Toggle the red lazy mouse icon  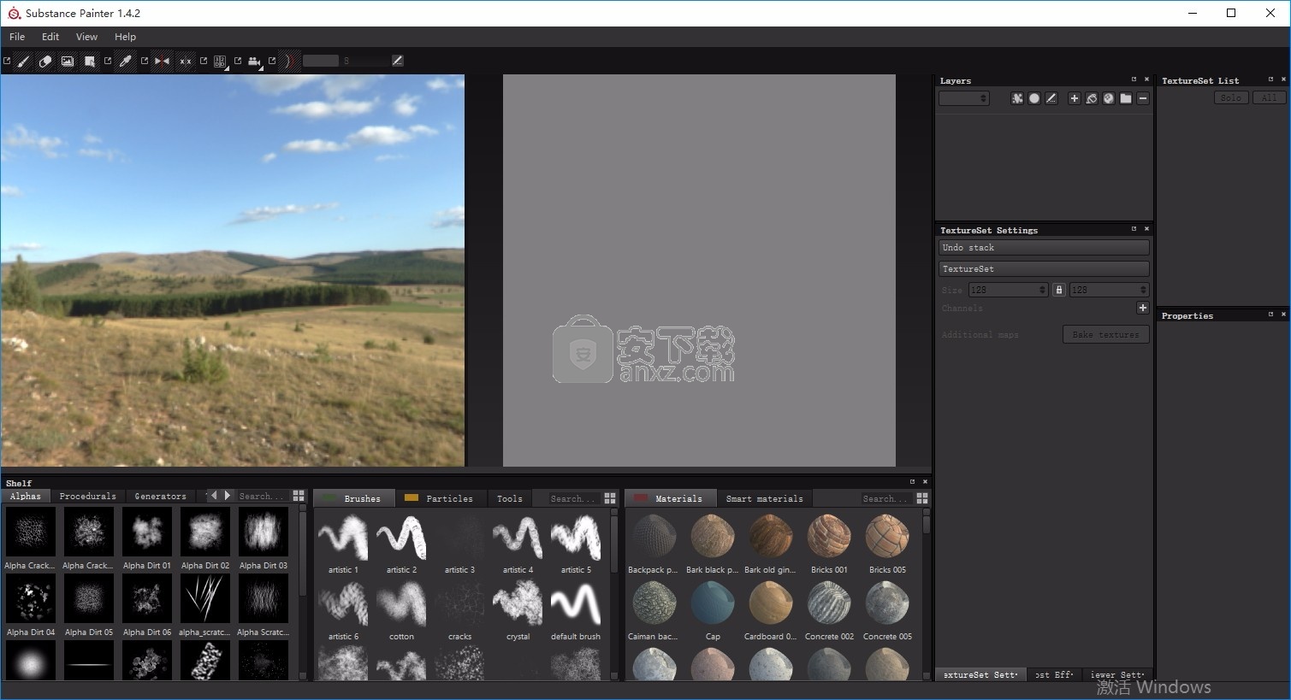289,62
